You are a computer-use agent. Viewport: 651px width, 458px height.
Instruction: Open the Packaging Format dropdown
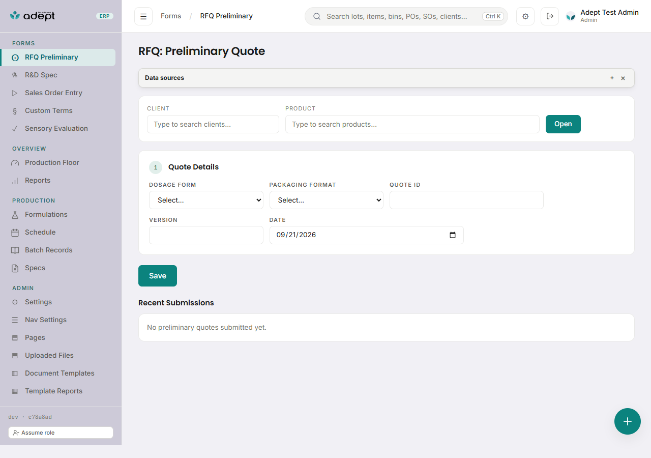click(327, 200)
